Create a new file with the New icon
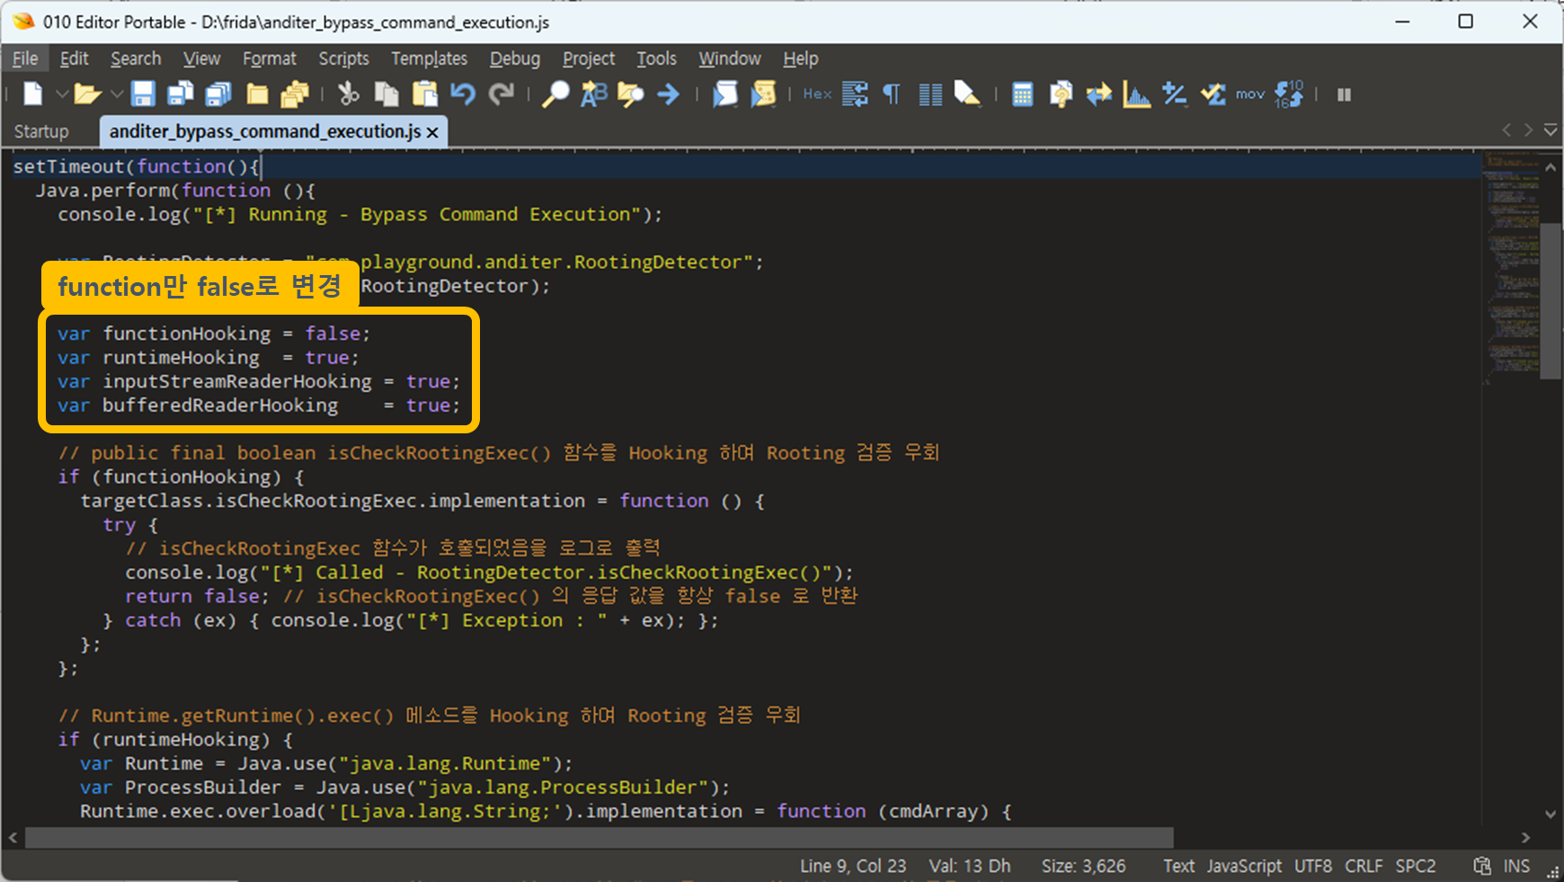 pyautogui.click(x=32, y=94)
